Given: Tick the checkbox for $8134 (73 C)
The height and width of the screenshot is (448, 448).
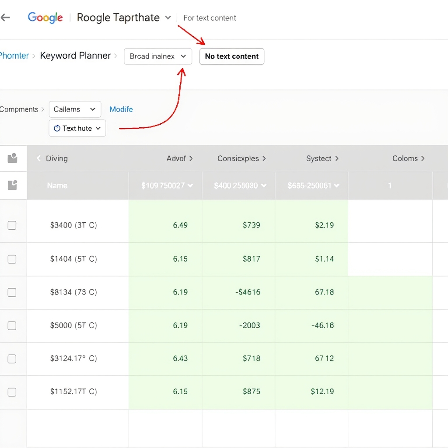Looking at the screenshot, I should [12, 292].
